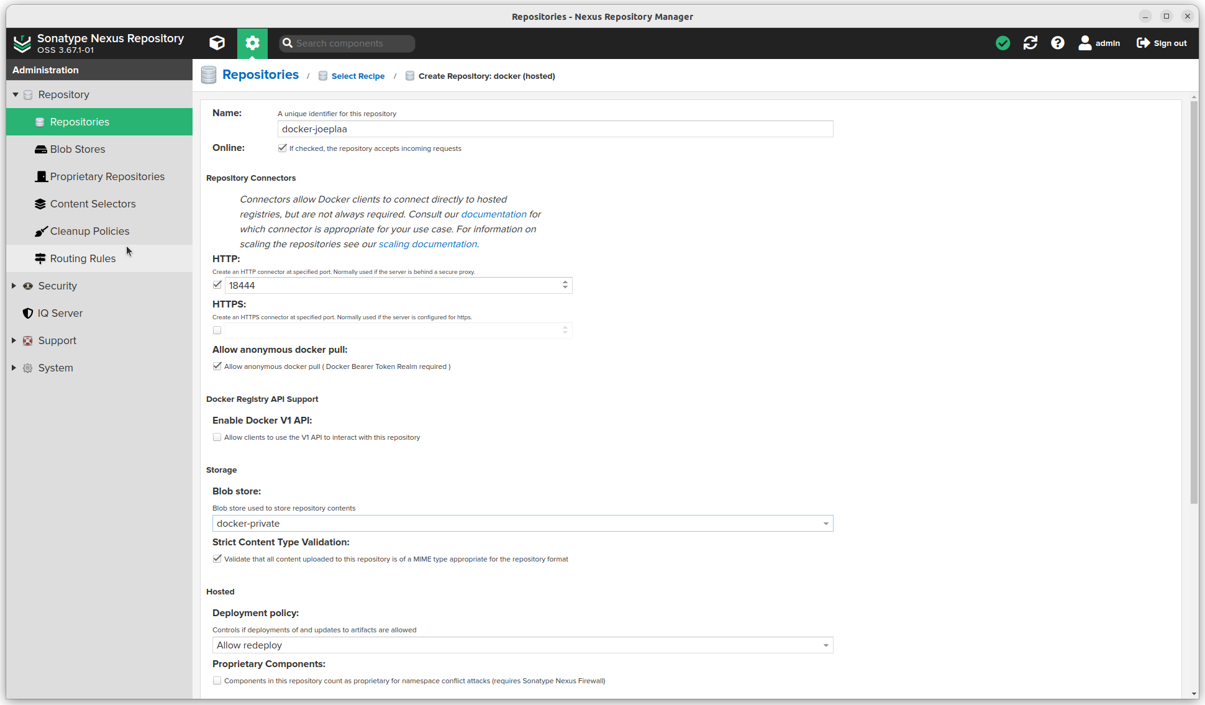The height and width of the screenshot is (705, 1205).
Task: Expand the System section
Action: click(14, 368)
